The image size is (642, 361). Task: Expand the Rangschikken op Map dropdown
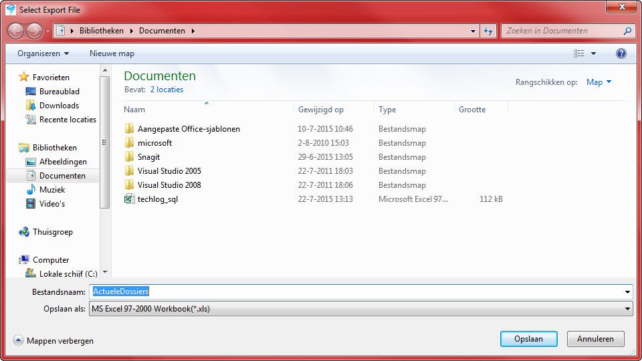pyautogui.click(x=599, y=82)
